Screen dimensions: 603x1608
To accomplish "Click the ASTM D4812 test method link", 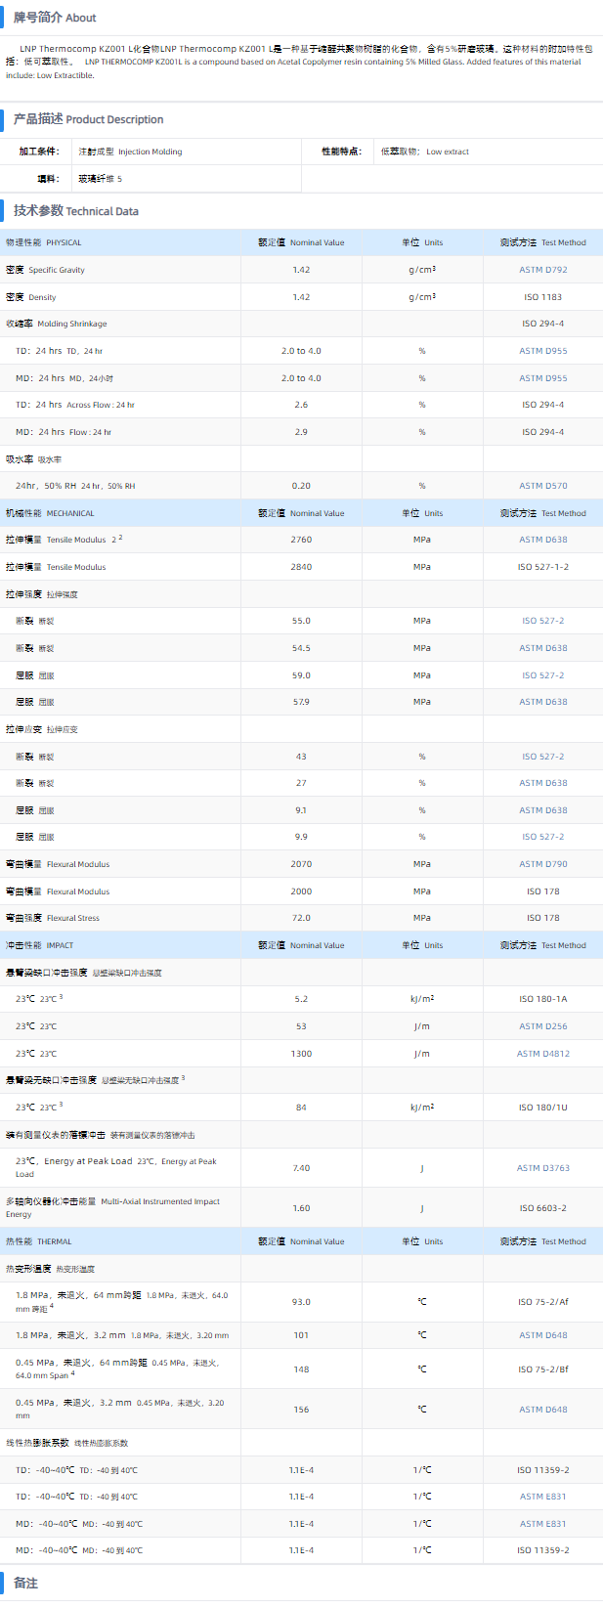I will 542,1054.
